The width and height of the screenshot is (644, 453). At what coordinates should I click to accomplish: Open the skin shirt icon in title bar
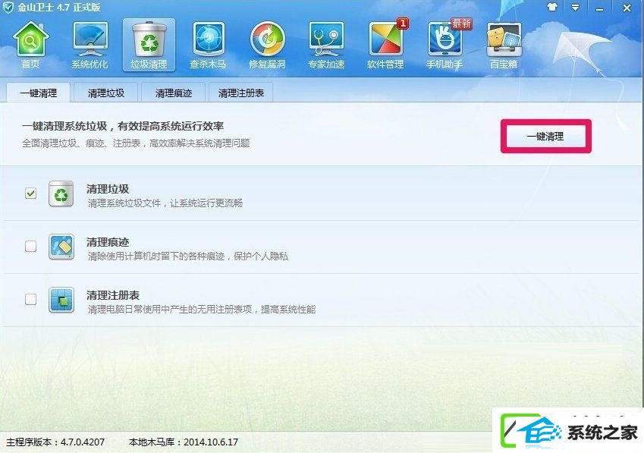(552, 8)
